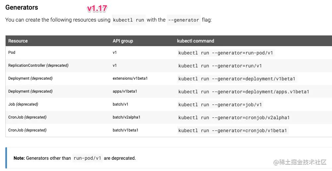332x171 pixels.
Task: Click the inline 'kubectl run' code
Action: (129, 20)
